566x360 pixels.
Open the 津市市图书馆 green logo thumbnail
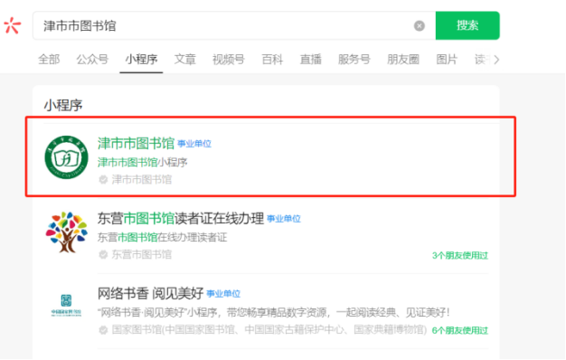click(66, 157)
